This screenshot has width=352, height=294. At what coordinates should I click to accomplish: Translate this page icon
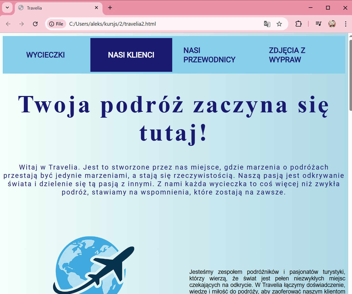pos(267,24)
